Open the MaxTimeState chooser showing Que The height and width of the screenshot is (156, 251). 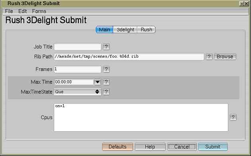(x=78, y=92)
